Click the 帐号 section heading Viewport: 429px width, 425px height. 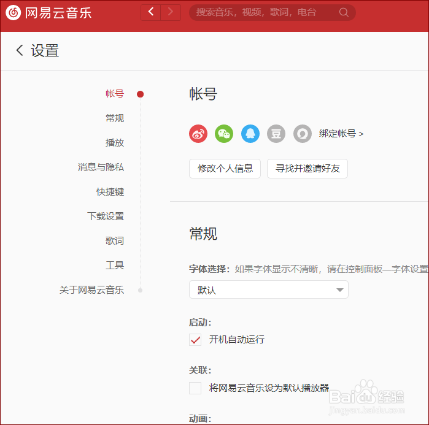pos(203,94)
